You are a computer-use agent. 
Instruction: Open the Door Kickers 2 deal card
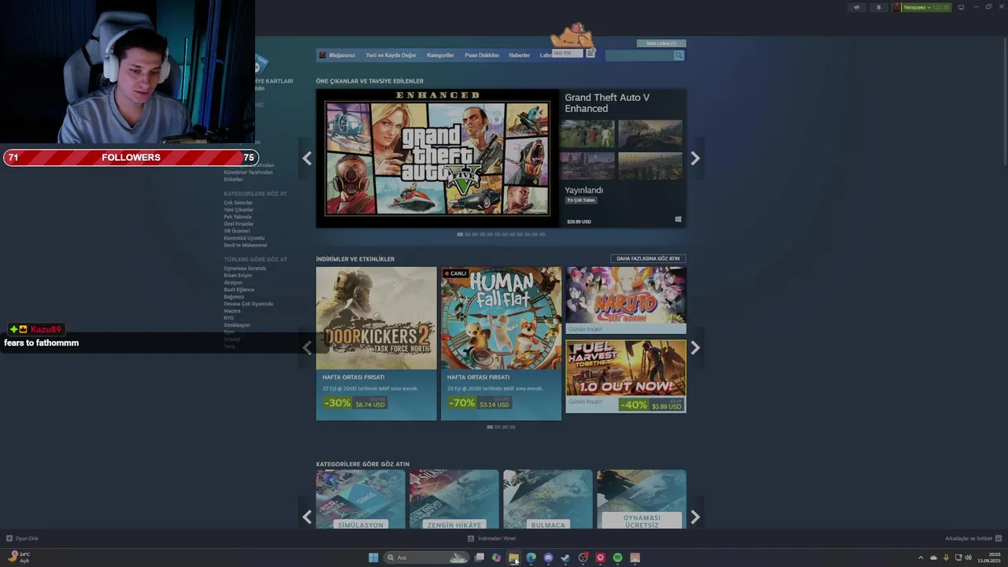pos(376,343)
